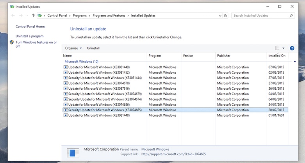Viewport: 305px width, 163px height.
Task: Click the 20/07/2015 date in selected row
Action: click(x=276, y=110)
